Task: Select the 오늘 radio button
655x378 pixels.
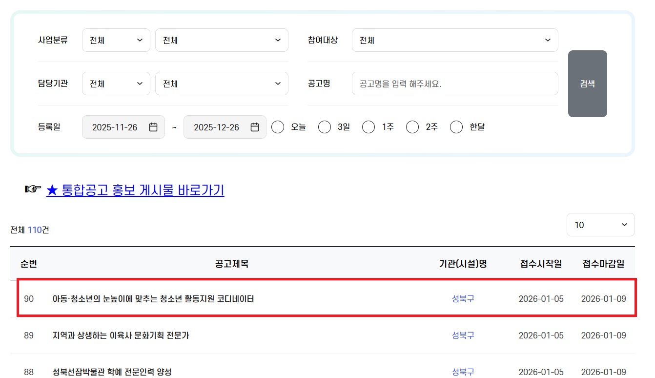Action: click(x=278, y=127)
